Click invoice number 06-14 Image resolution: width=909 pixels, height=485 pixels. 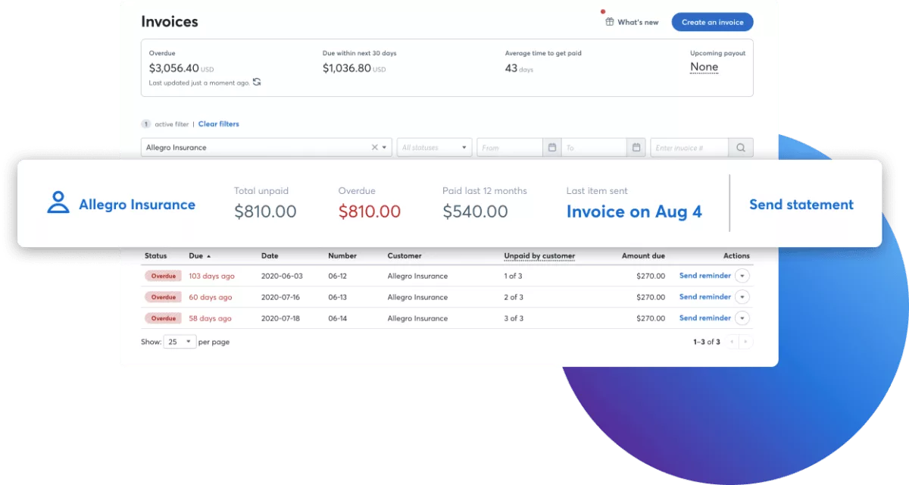click(x=338, y=319)
